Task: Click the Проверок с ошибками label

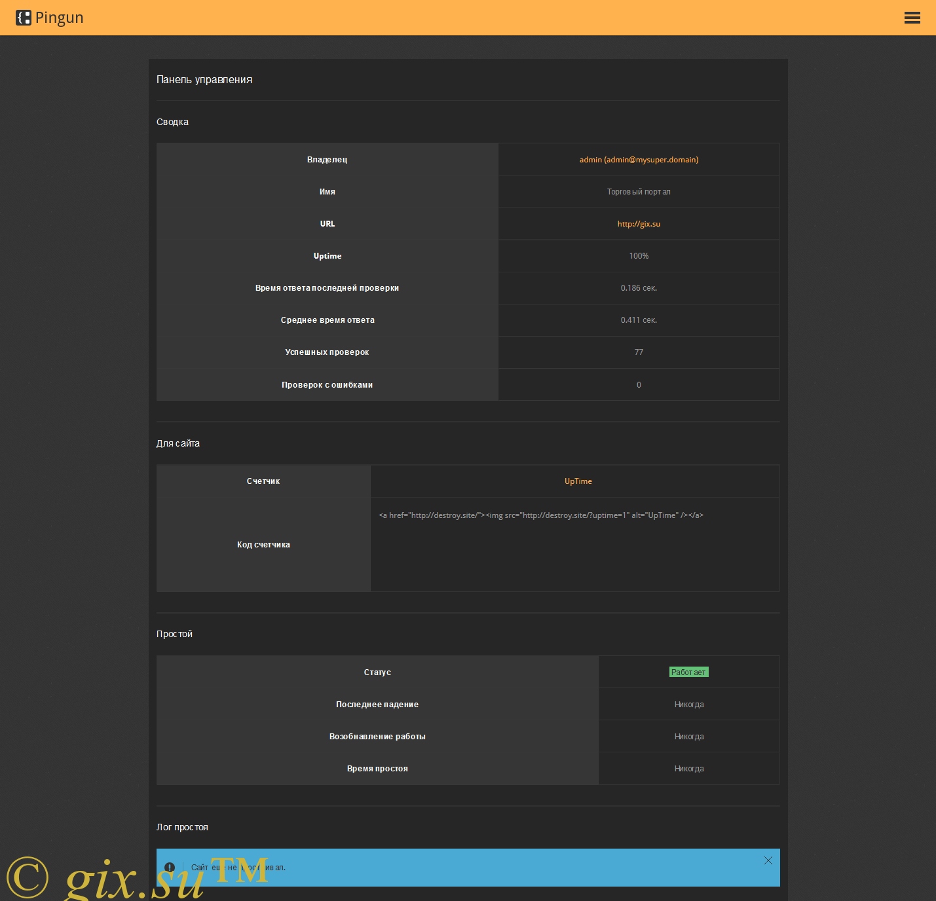Action: tap(327, 385)
